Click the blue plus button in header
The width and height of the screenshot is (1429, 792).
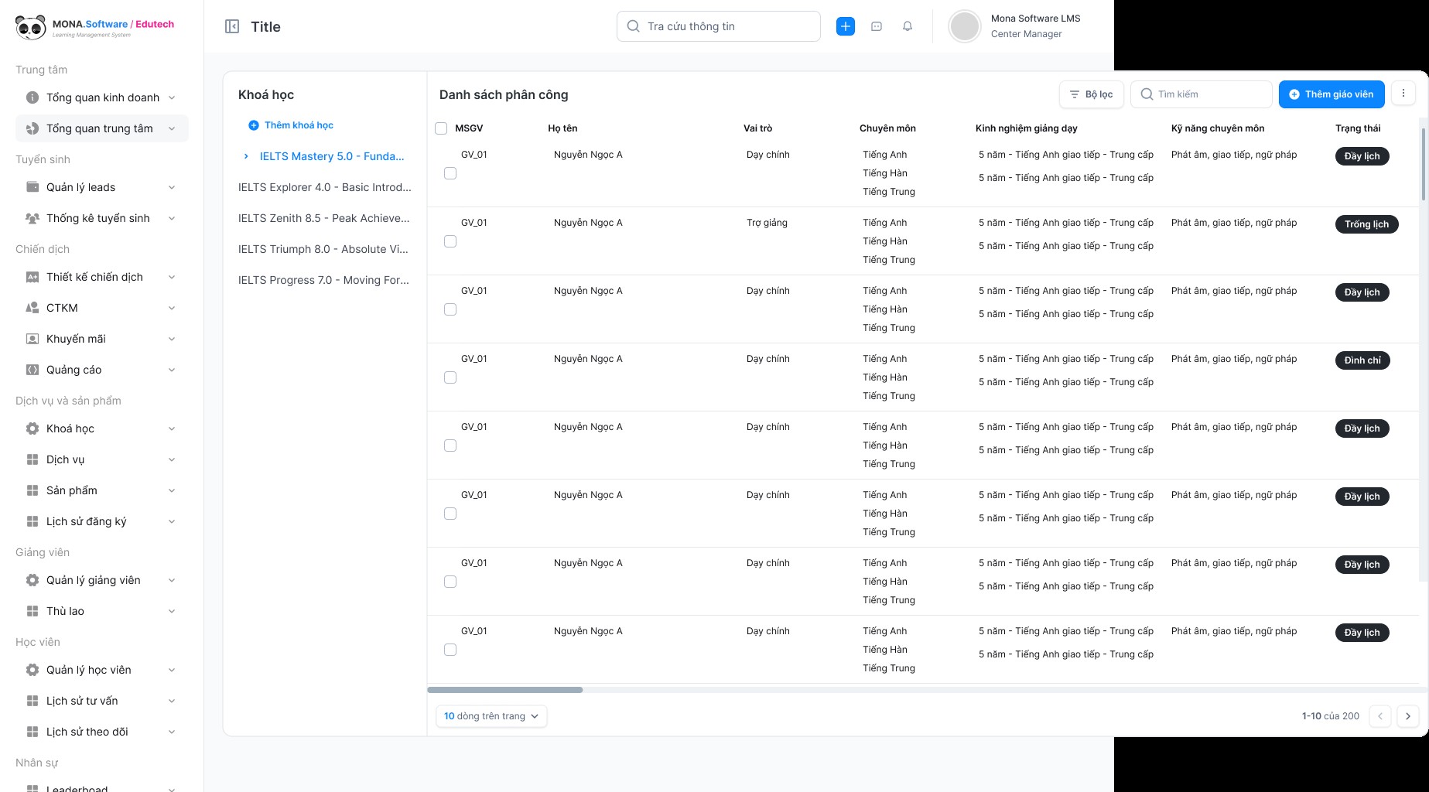click(x=846, y=26)
